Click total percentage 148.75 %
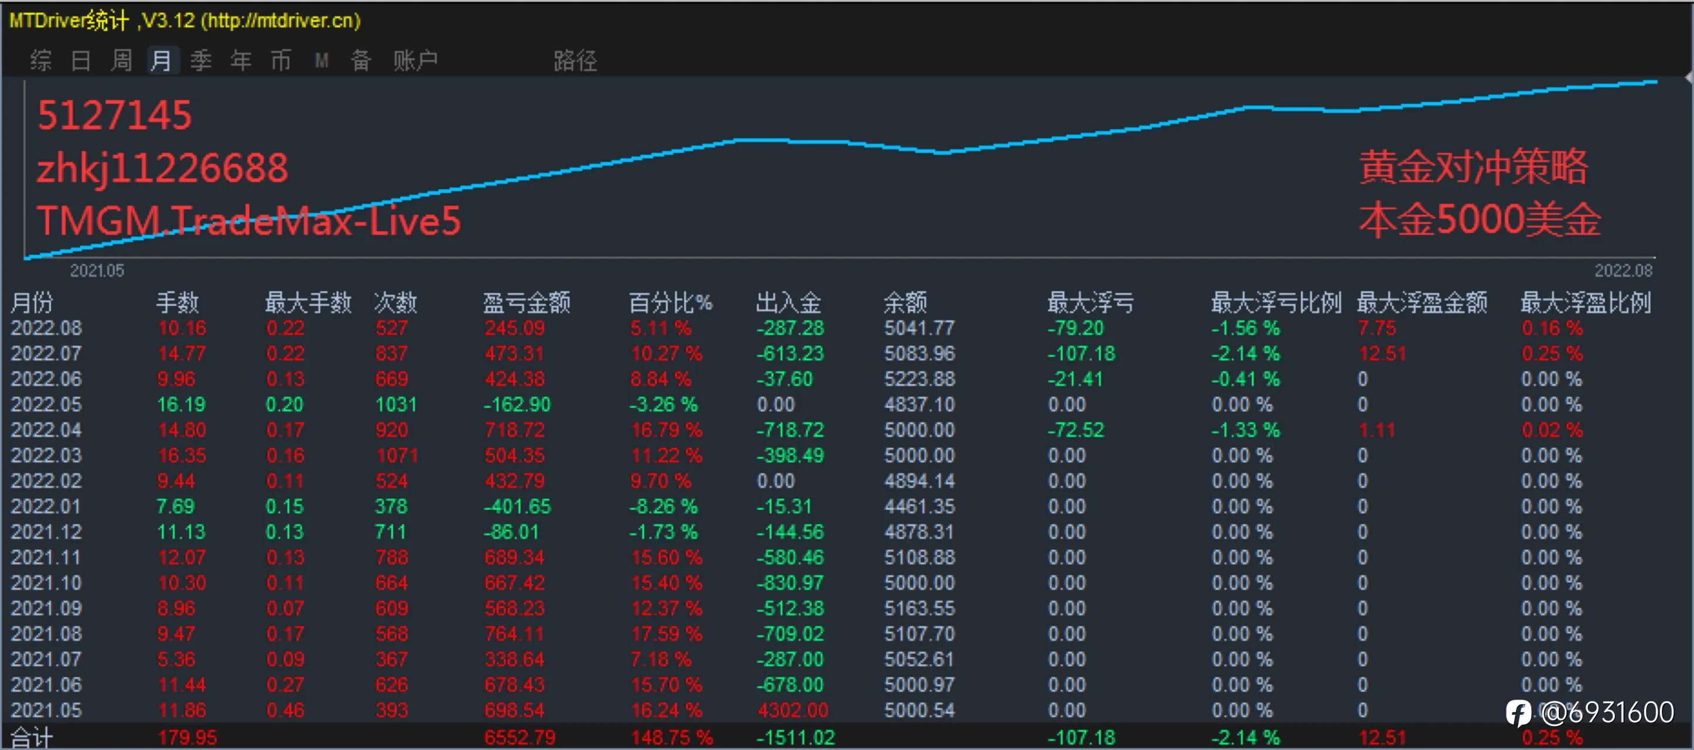This screenshot has height=750, width=1694. [671, 738]
